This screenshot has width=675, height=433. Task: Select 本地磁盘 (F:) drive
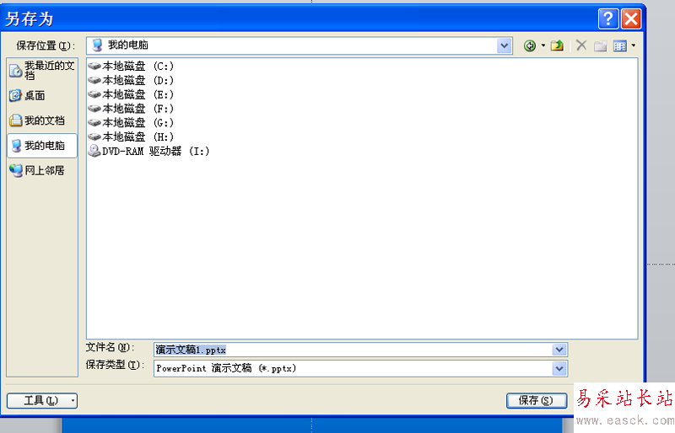tap(131, 109)
